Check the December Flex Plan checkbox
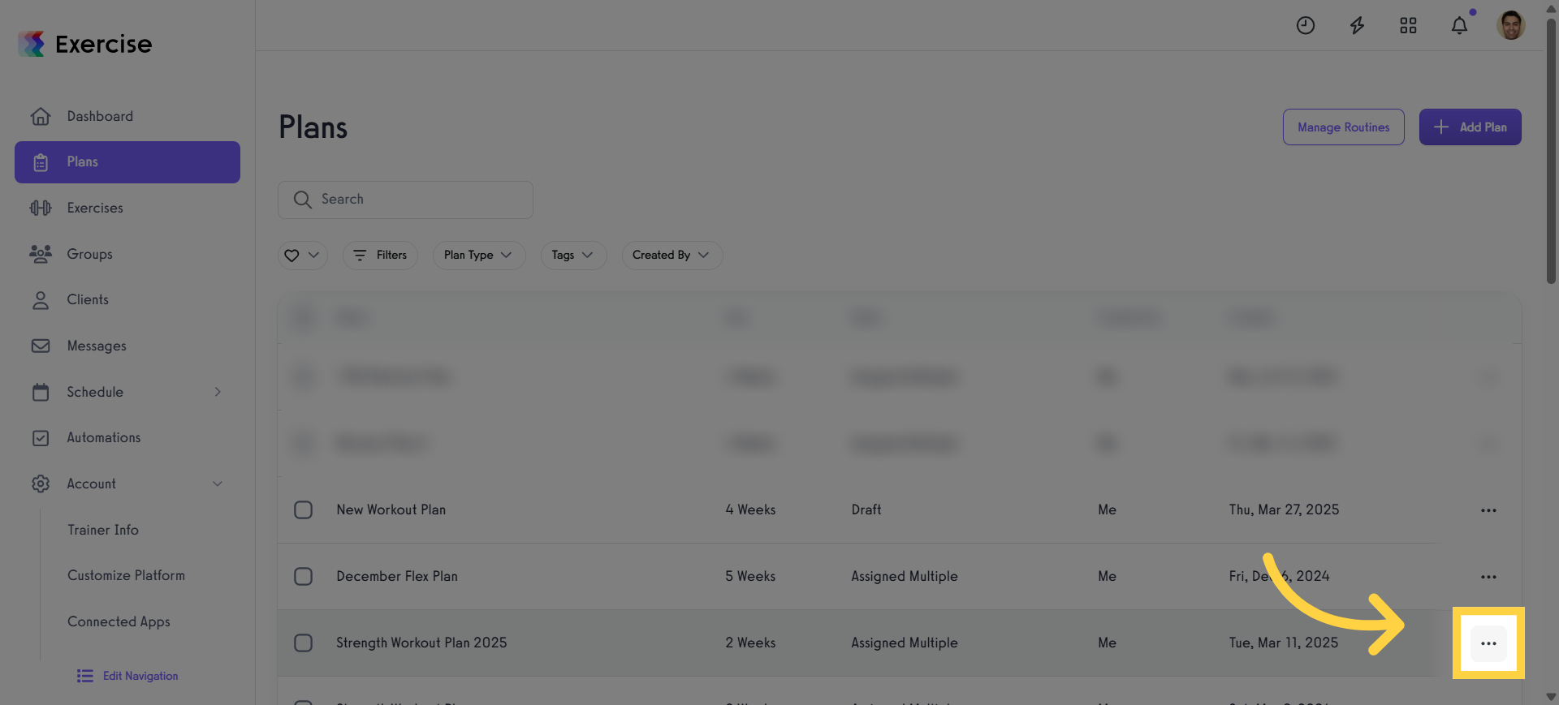Screen dimensions: 1559x705 (303, 576)
